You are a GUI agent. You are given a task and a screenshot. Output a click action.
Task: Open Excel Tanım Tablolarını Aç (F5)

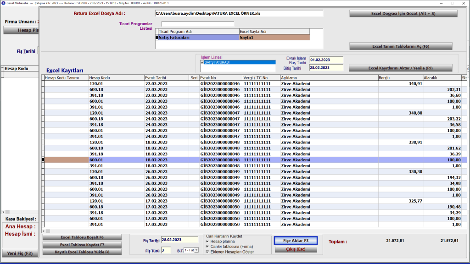(401, 46)
